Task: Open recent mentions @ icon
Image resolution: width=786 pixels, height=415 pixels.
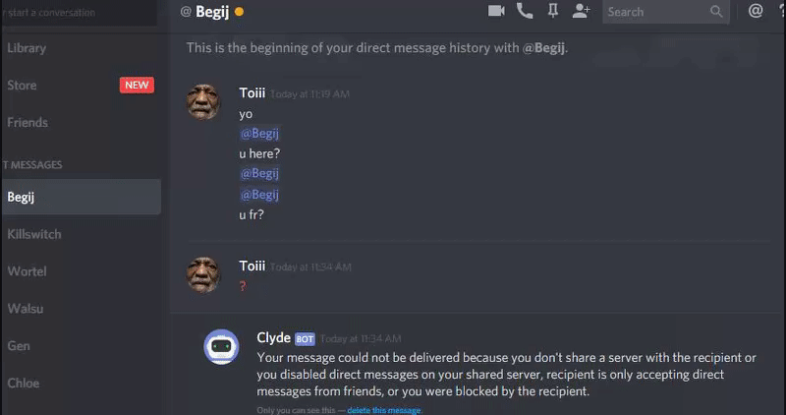Action: click(755, 11)
